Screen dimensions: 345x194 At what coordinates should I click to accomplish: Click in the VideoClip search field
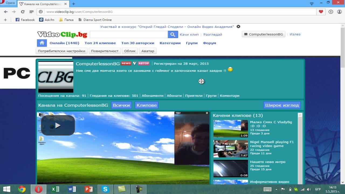tap(129, 34)
